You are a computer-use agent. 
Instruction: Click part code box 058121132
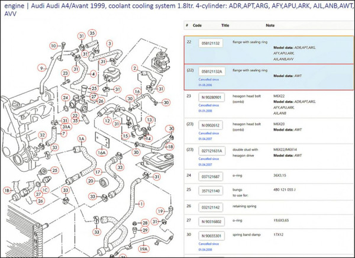(211, 43)
